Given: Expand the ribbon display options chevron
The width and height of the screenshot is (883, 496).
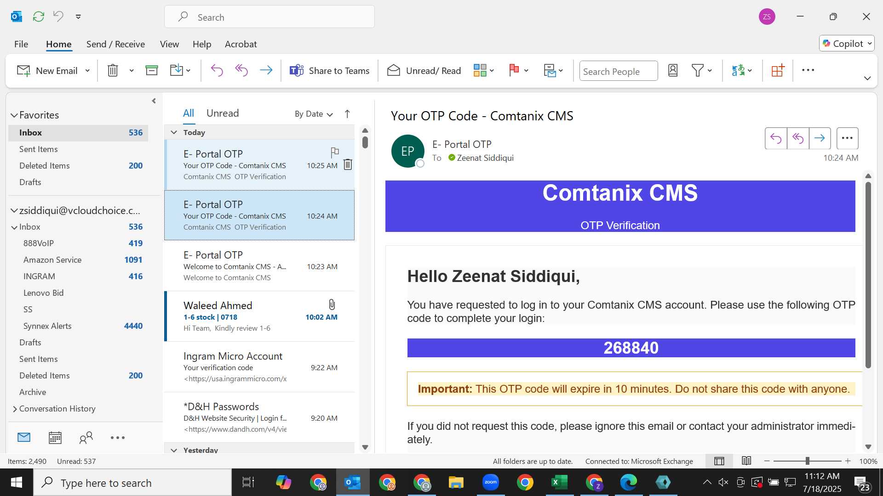Looking at the screenshot, I should click(x=867, y=78).
